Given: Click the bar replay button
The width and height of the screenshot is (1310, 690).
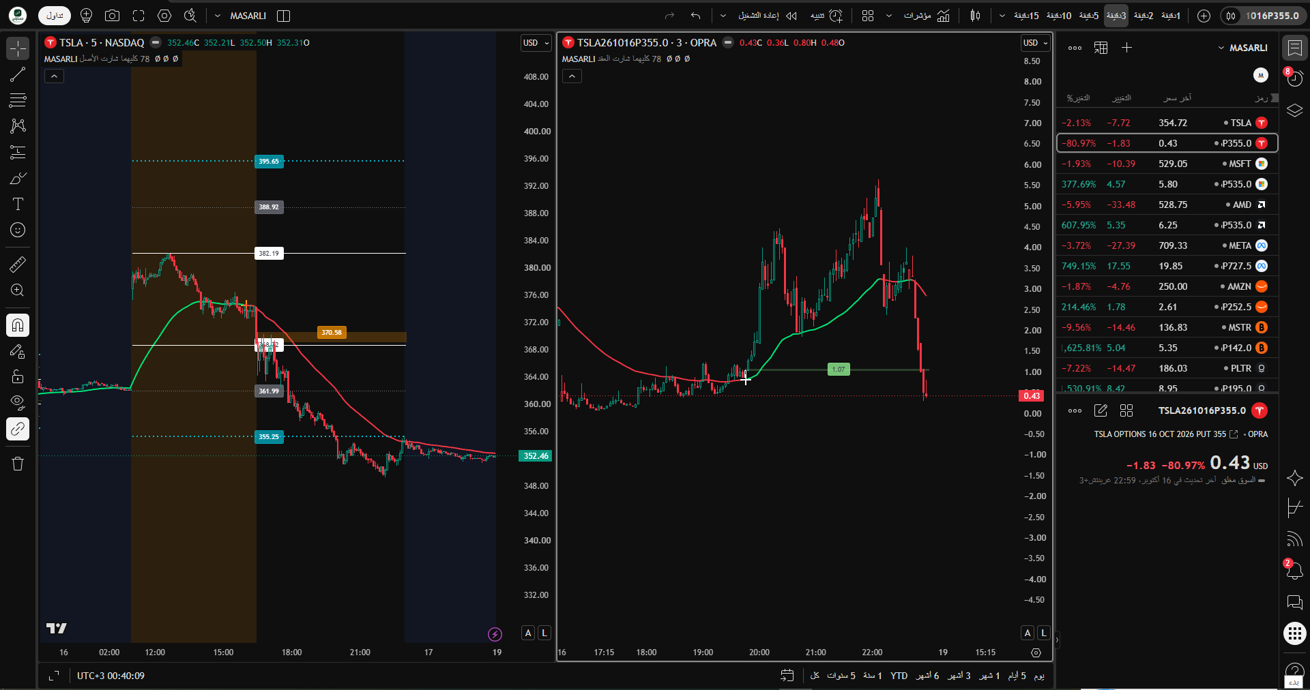Looking at the screenshot, I should (x=768, y=16).
